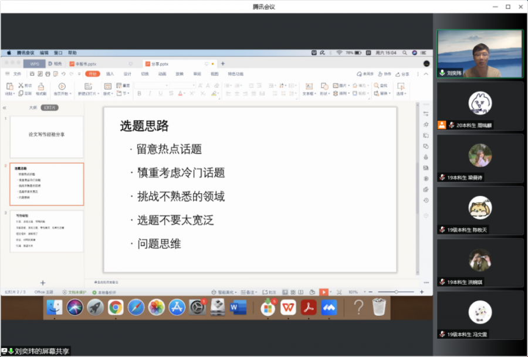The image size is (528, 357).
Task: Select the Slides (幻灯片) panel view toggle
Action: (50, 108)
